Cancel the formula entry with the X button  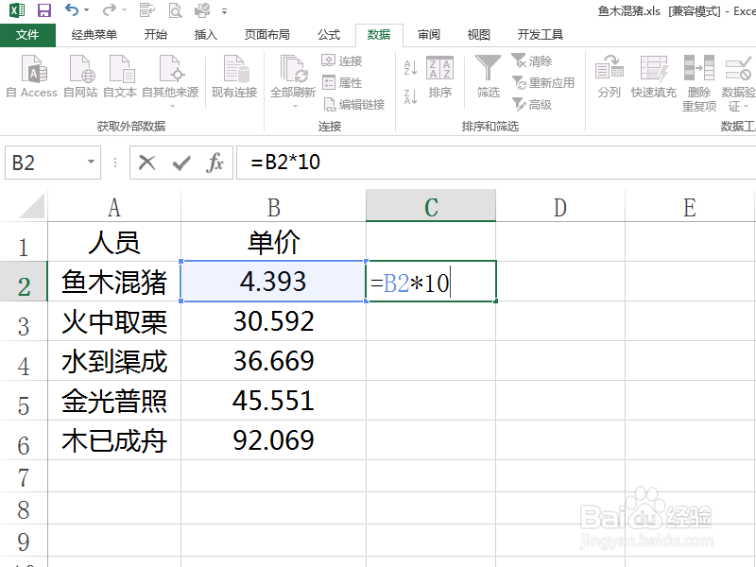[148, 162]
